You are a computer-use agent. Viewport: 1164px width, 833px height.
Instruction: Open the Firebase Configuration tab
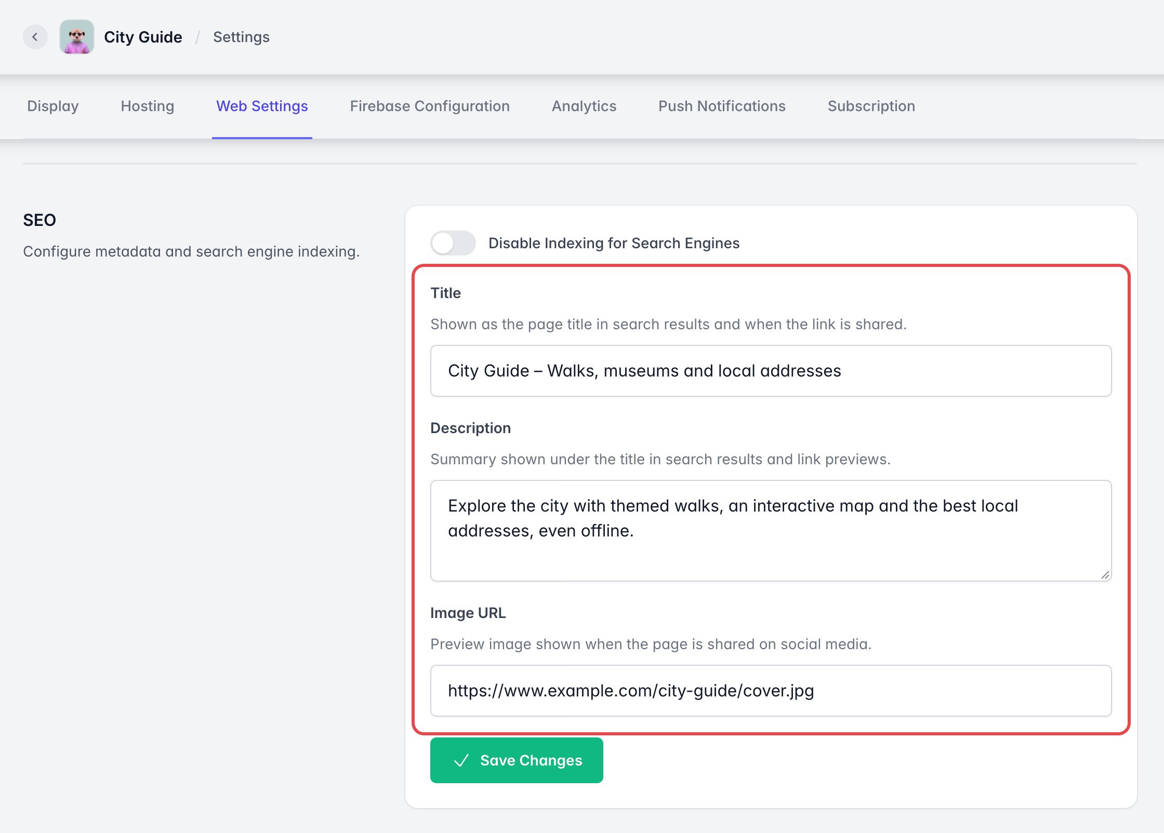(x=430, y=106)
